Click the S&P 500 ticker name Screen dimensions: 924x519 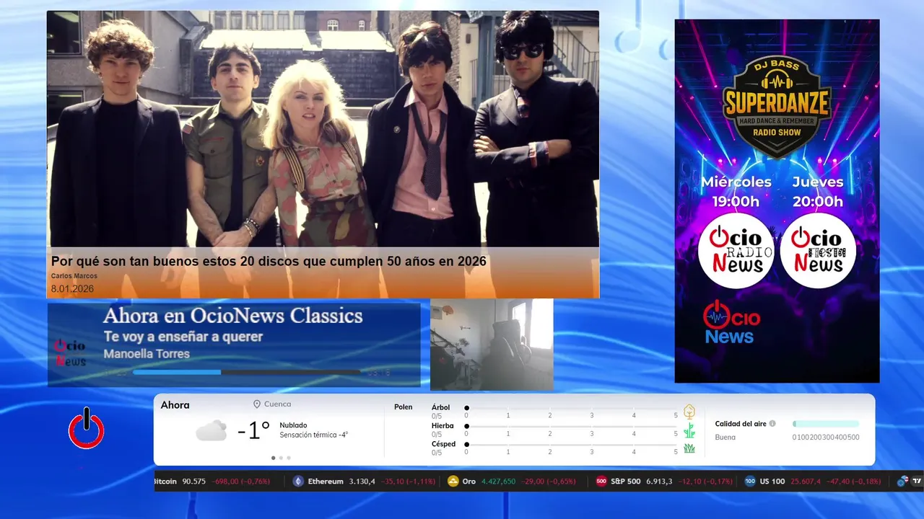626,482
